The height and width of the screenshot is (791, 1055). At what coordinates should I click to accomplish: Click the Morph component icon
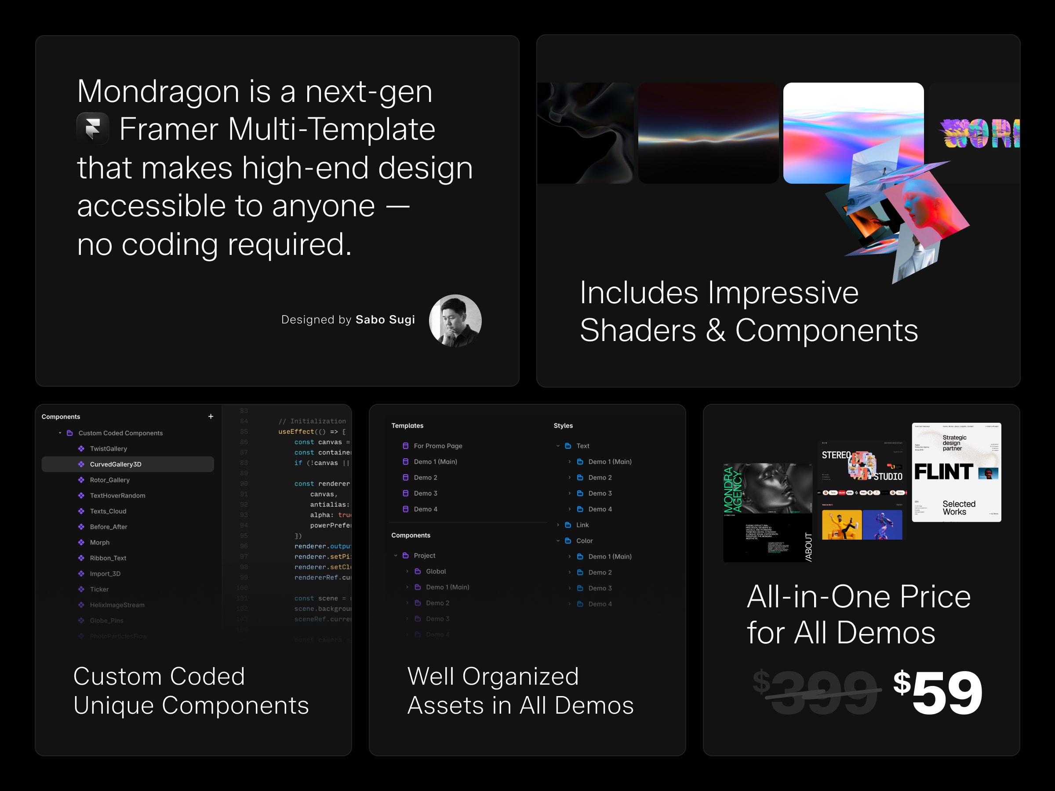pyautogui.click(x=81, y=543)
